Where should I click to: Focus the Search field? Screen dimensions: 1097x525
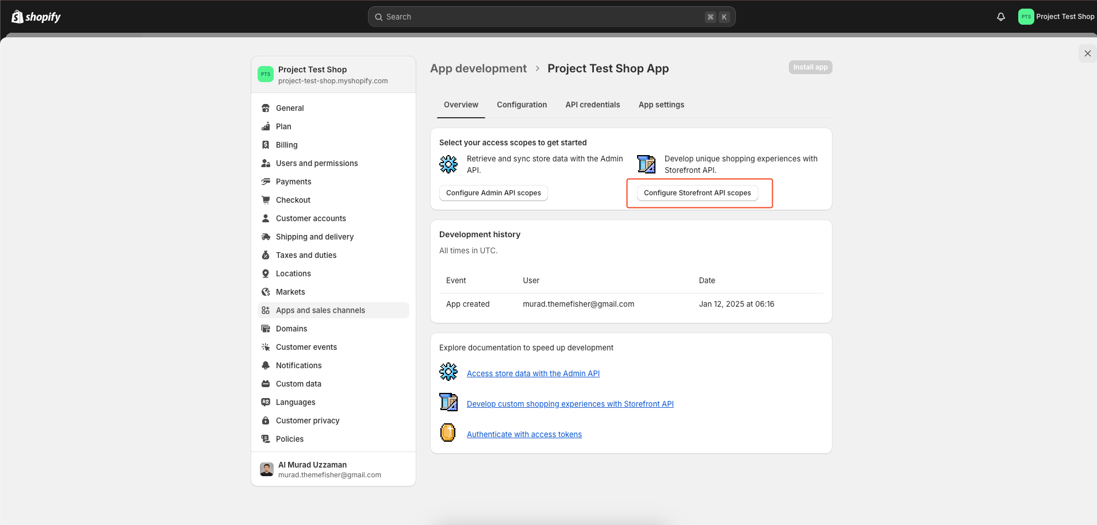pyautogui.click(x=552, y=17)
